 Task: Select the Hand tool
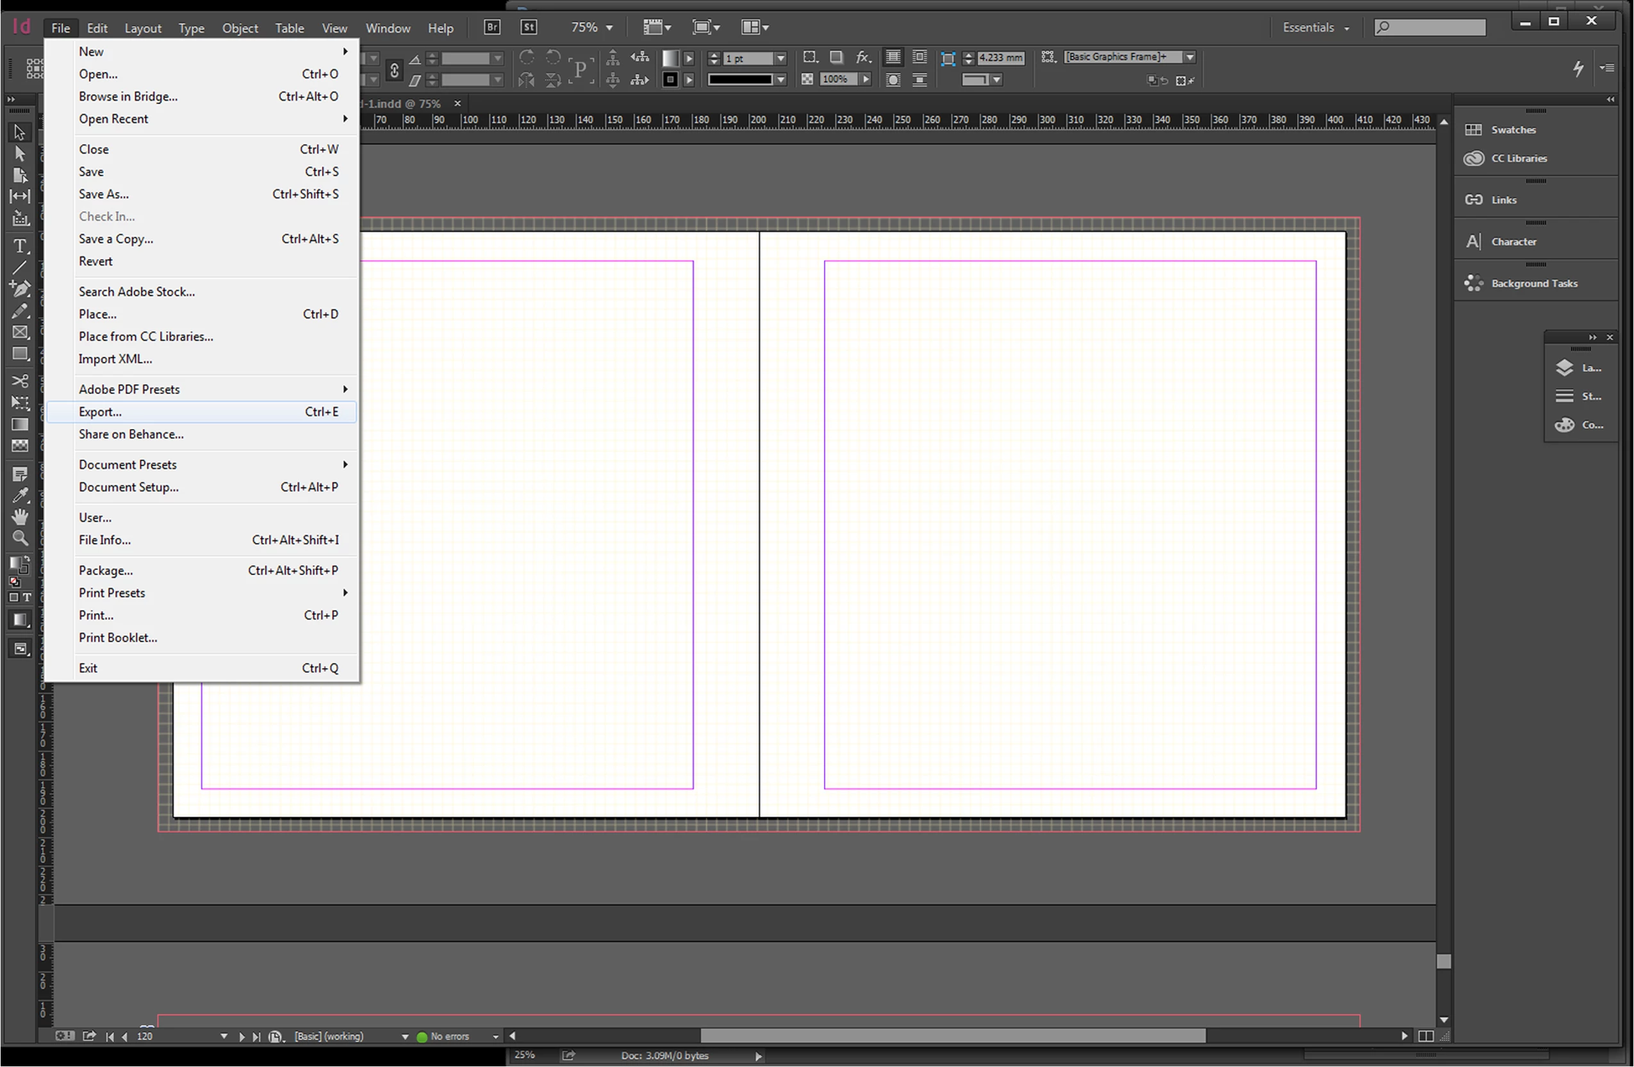coord(20,517)
